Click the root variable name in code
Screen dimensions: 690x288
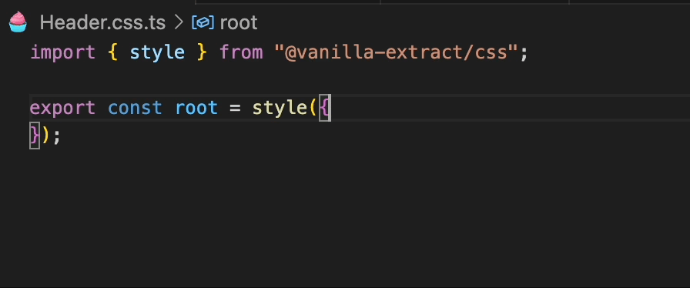coord(196,108)
